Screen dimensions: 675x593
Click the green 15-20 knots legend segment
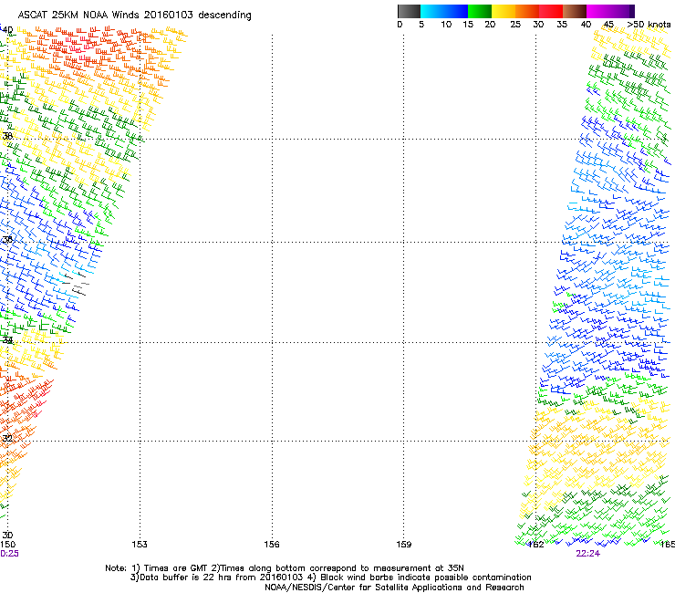[x=480, y=11]
